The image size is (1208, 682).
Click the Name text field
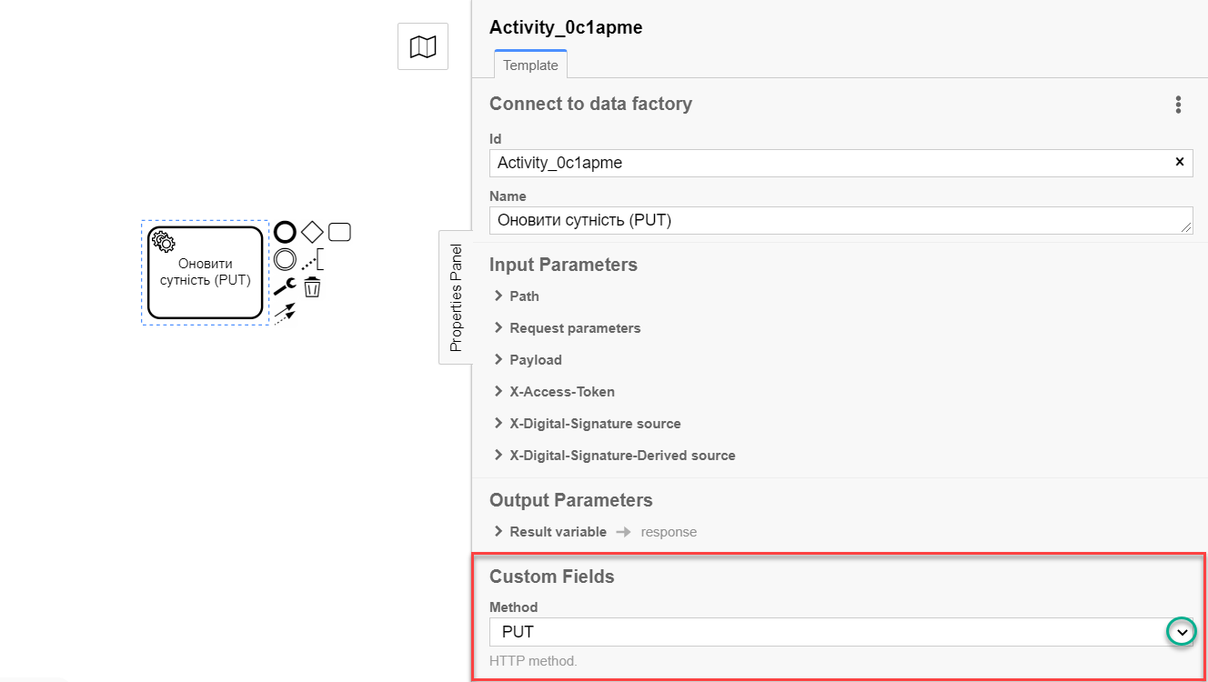pos(837,219)
